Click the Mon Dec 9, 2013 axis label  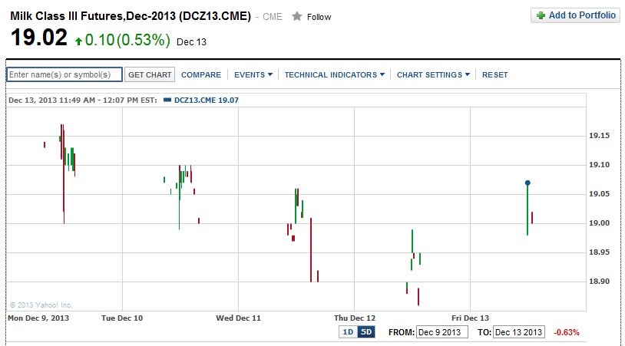(38, 318)
